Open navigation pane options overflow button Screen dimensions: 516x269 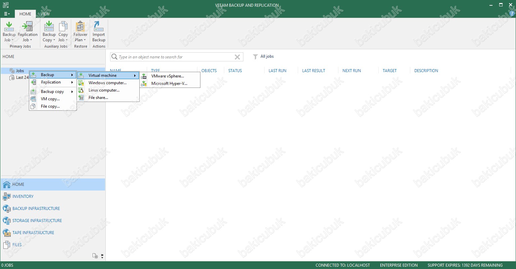[102, 256]
